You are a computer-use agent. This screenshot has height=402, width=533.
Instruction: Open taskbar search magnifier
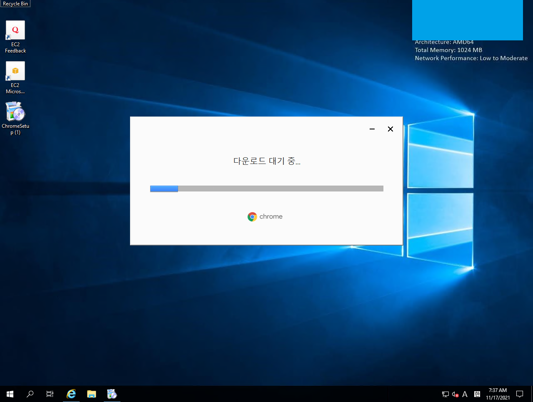coord(30,394)
